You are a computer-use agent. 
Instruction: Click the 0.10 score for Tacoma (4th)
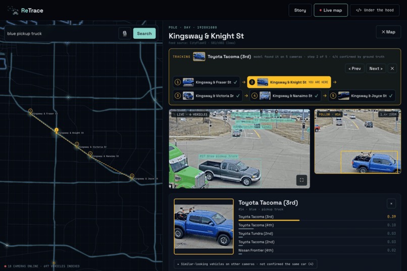pos(391,225)
